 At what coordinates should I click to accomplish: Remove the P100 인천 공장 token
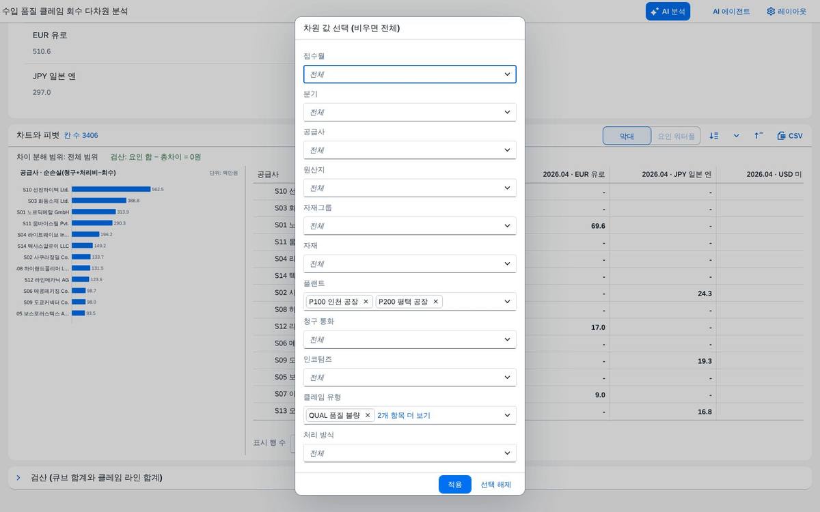pos(366,302)
